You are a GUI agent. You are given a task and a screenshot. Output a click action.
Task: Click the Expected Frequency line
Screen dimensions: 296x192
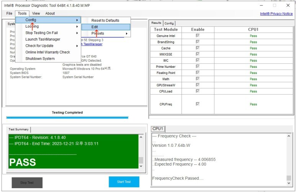coord(179,164)
